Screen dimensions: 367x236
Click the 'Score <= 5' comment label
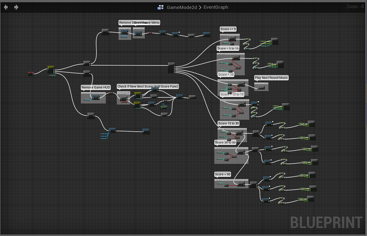(228, 29)
